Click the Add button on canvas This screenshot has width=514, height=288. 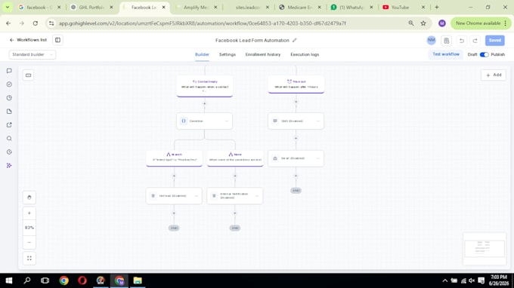click(x=494, y=75)
